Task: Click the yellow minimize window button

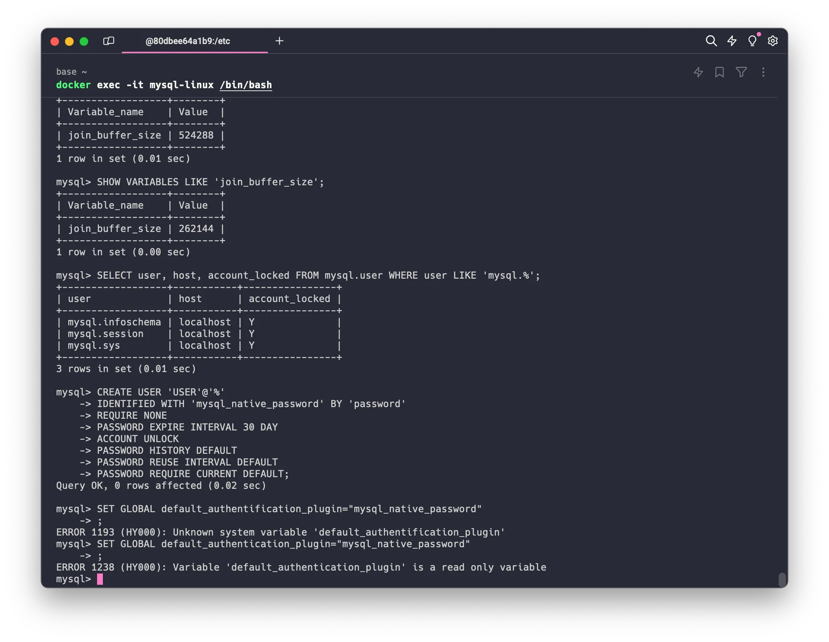Action: (69, 41)
